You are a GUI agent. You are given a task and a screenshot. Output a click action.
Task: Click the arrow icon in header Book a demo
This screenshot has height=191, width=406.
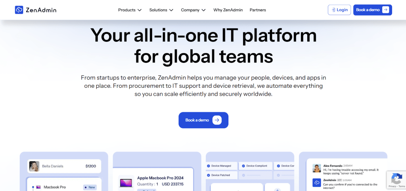click(385, 10)
